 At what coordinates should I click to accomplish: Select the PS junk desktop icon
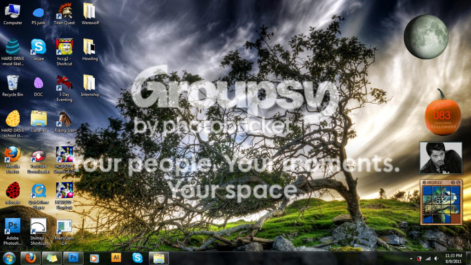(39, 17)
